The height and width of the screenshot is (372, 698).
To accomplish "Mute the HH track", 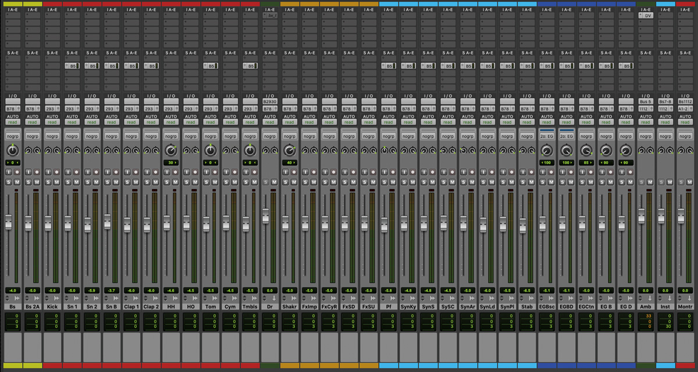I will [x=175, y=182].
